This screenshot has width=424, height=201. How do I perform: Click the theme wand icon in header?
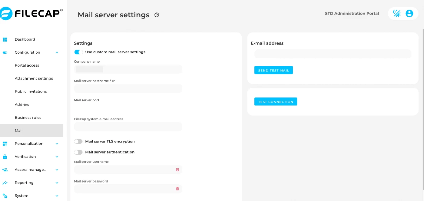coord(396,13)
